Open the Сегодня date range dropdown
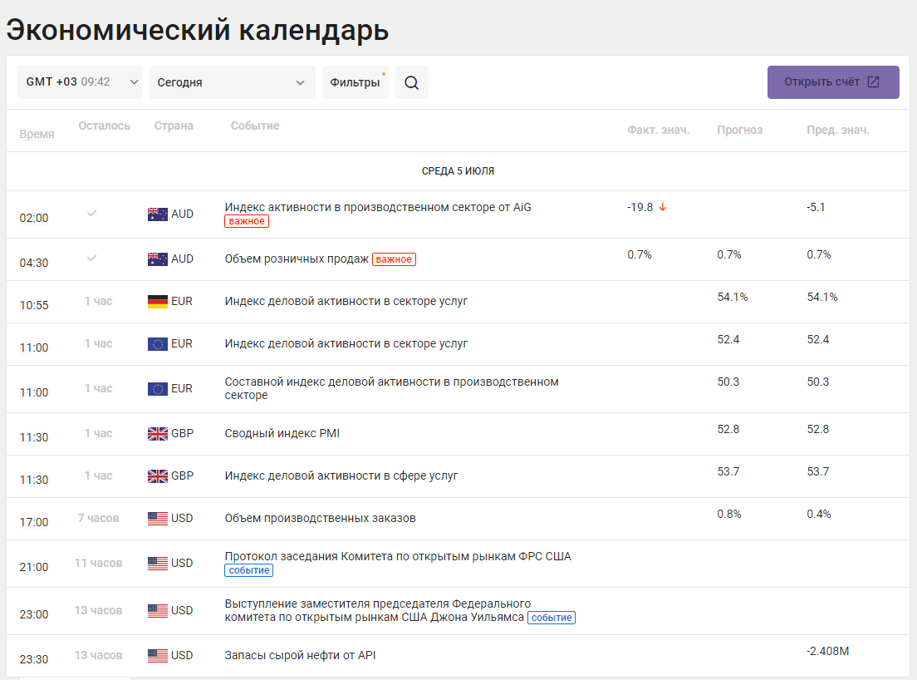917x680 pixels. (233, 82)
